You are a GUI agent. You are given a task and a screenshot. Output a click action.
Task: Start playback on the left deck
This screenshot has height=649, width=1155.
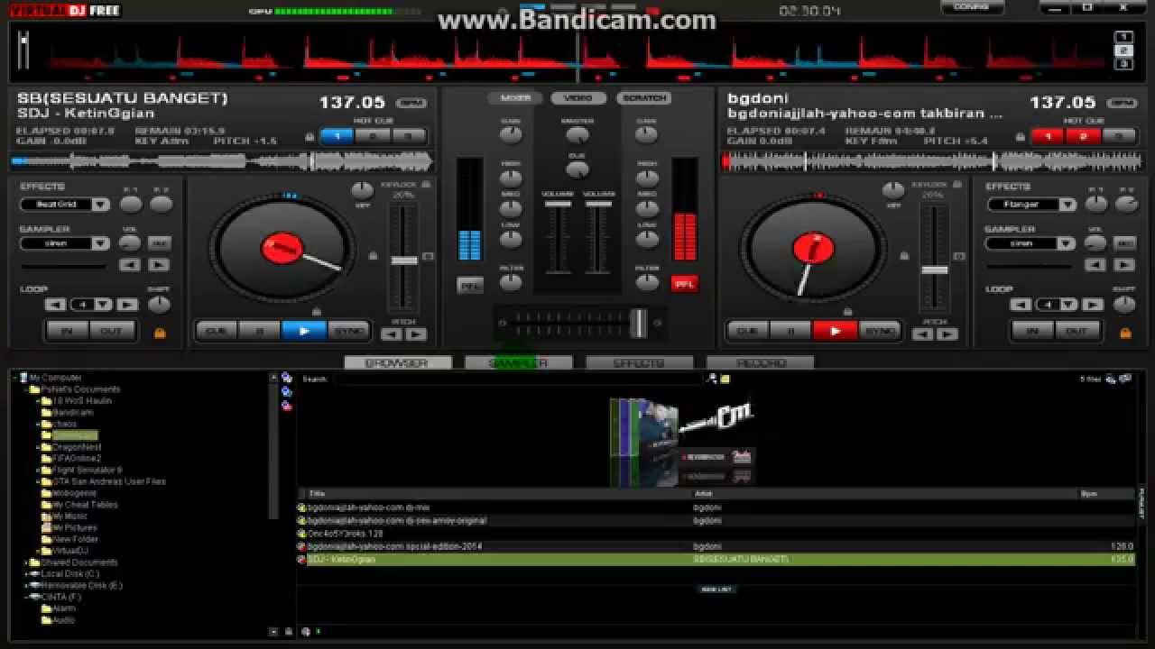pyautogui.click(x=304, y=331)
